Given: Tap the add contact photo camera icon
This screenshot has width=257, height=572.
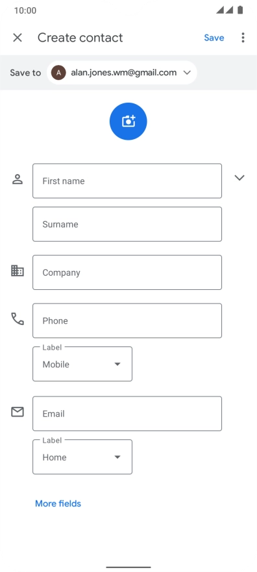Looking at the screenshot, I should point(128,121).
